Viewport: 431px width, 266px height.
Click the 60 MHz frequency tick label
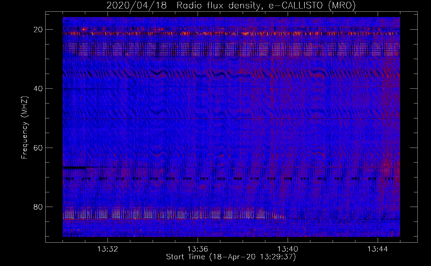38,148
